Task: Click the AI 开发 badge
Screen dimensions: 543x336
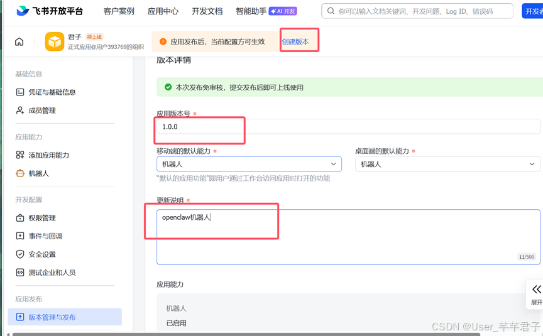Action: coord(283,11)
